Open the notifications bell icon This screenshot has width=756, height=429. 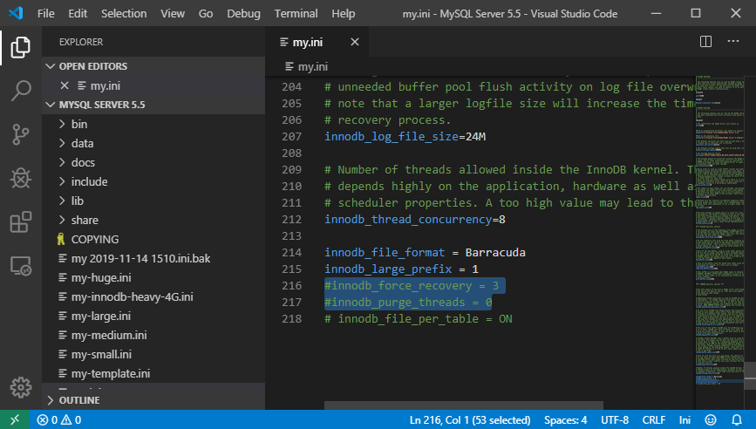[737, 419]
